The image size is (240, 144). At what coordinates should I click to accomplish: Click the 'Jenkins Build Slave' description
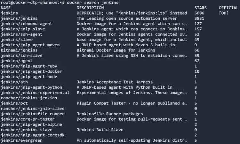coord(100,130)
